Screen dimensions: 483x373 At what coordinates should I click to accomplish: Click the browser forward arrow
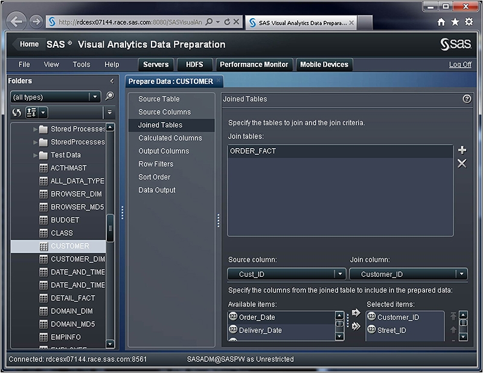point(36,22)
